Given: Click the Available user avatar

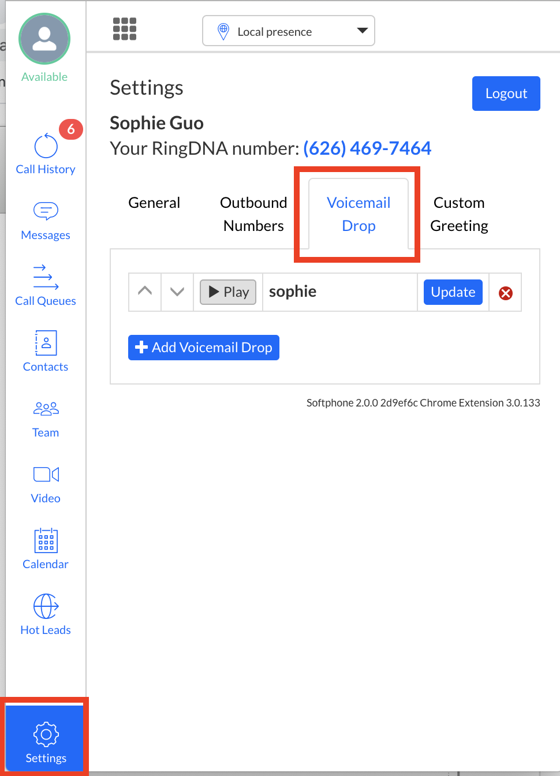Looking at the screenshot, I should (x=44, y=39).
